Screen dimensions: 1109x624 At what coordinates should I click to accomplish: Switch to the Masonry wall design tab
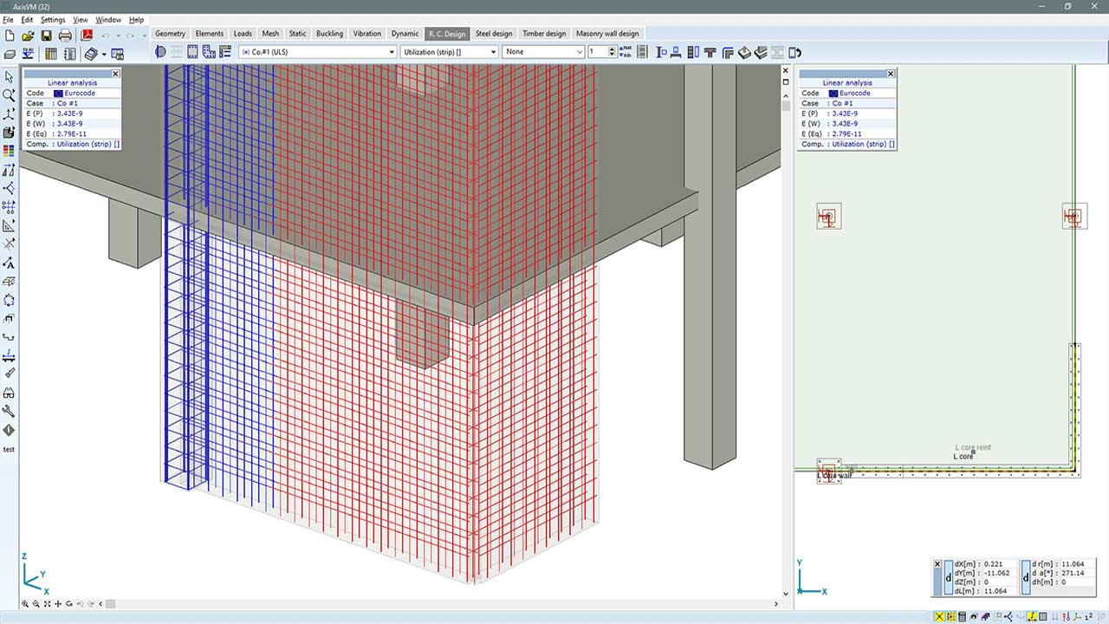point(607,34)
